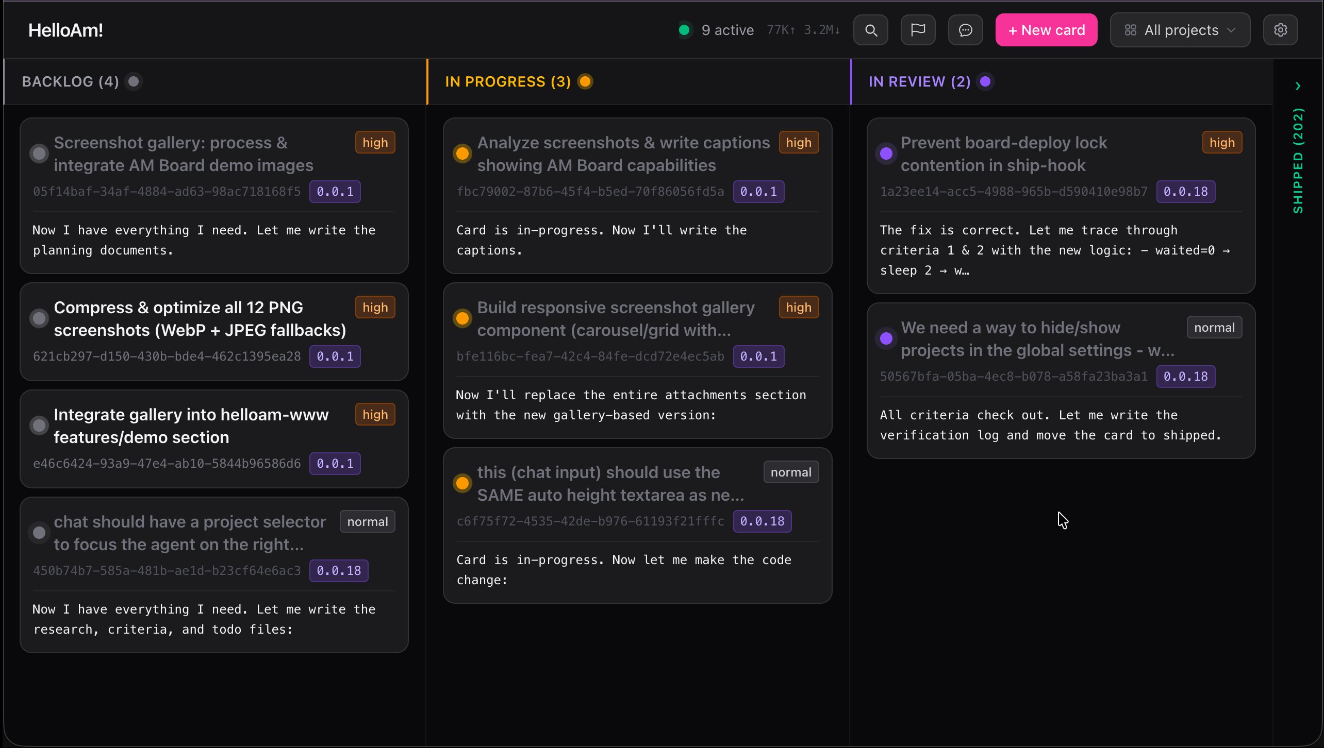Click the high priority tag on Build responsive gallery card
This screenshot has height=748, width=1324.
click(x=798, y=308)
